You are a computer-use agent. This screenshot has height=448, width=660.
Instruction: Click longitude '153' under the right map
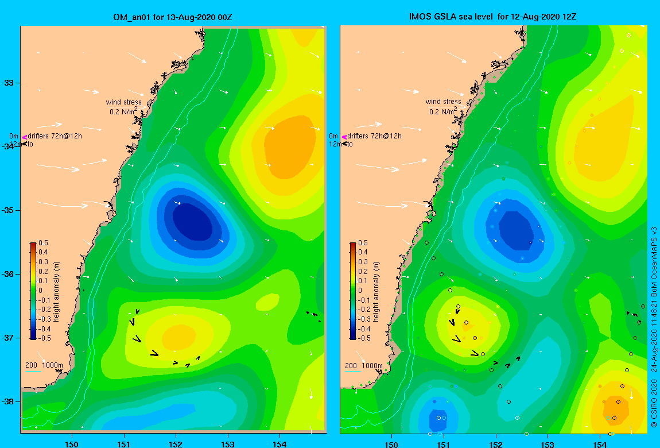(548, 444)
